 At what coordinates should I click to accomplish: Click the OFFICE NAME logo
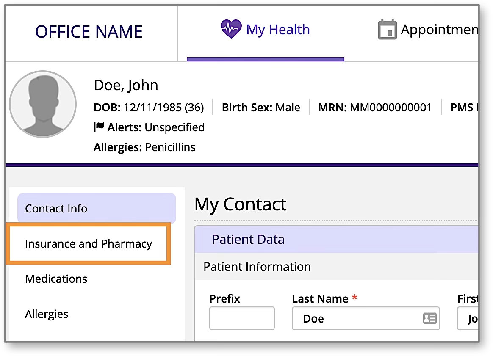(x=89, y=32)
